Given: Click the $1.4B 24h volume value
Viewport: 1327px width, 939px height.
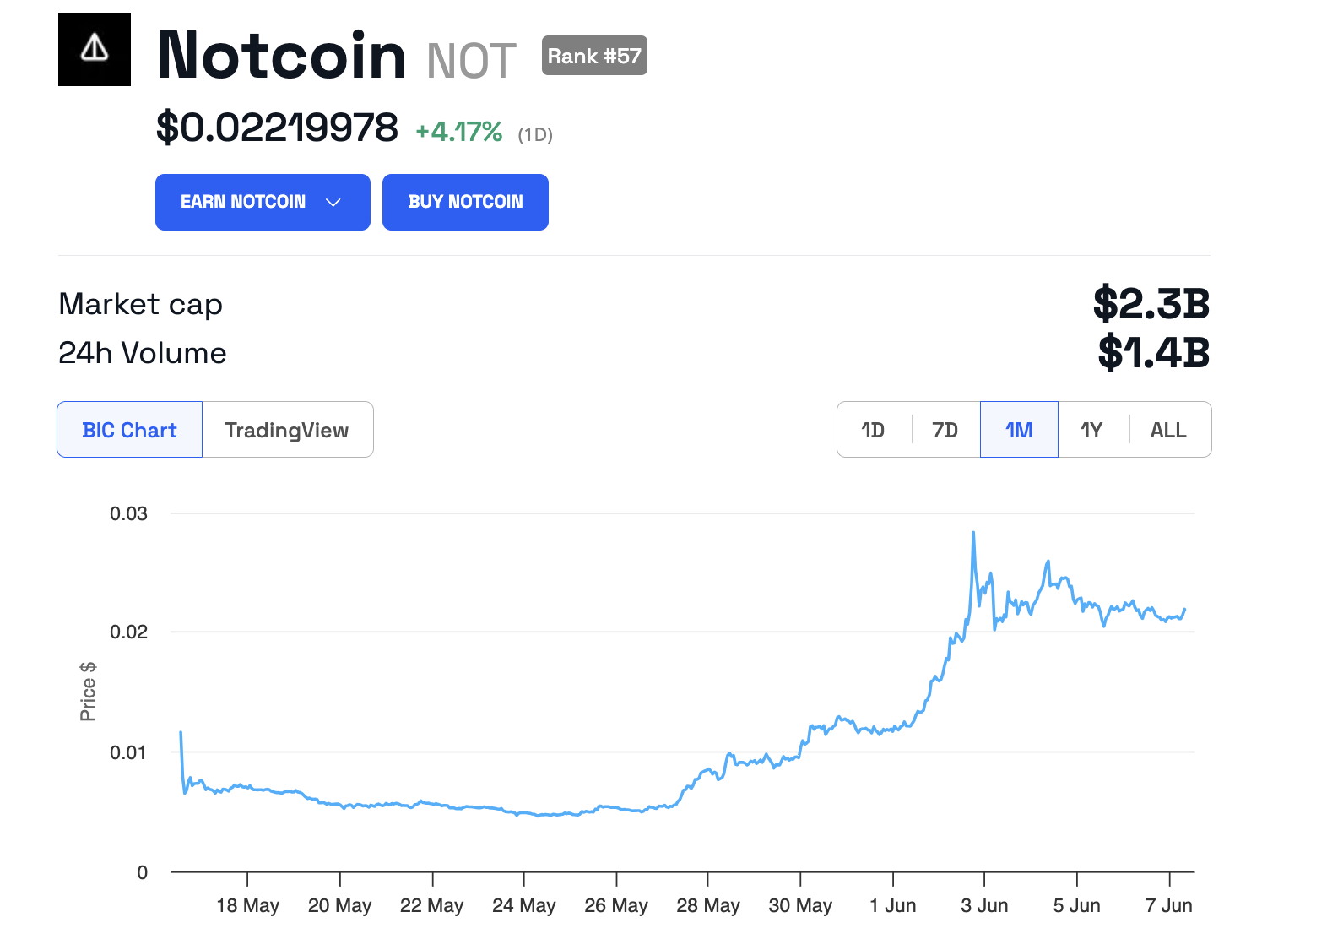Looking at the screenshot, I should (x=1153, y=353).
